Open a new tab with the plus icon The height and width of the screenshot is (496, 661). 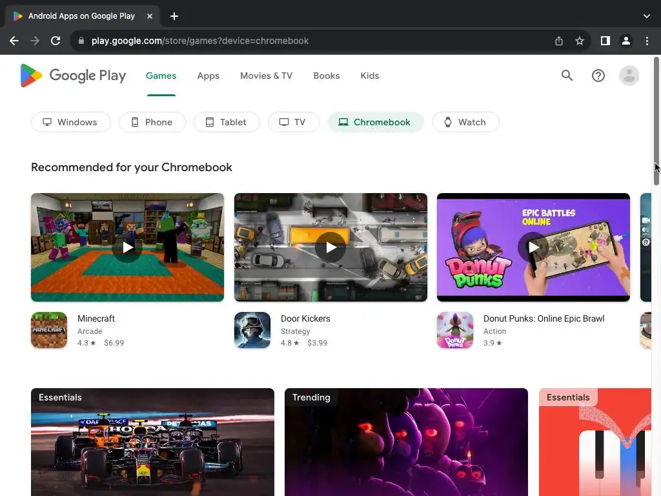click(174, 16)
